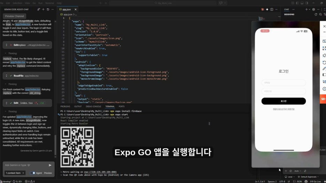Viewport: 326px width, 183px height.
Task: Open customize layout icon in title bar
Action: 293,3
